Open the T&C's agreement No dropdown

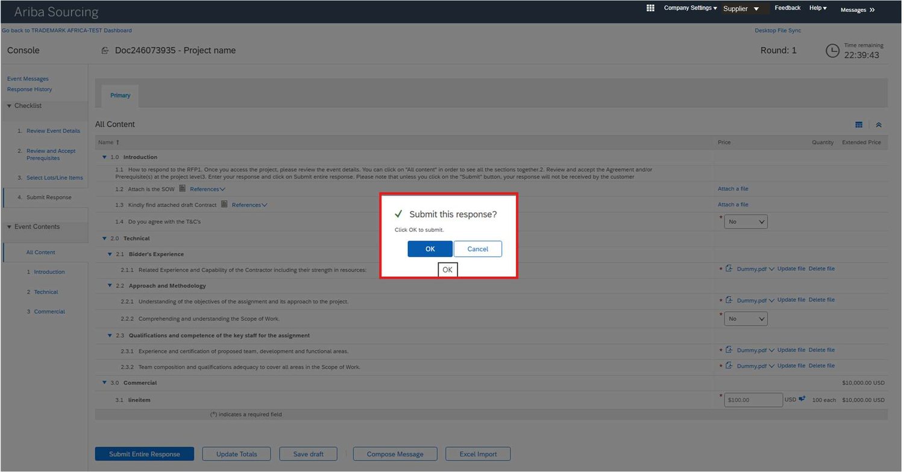click(746, 222)
